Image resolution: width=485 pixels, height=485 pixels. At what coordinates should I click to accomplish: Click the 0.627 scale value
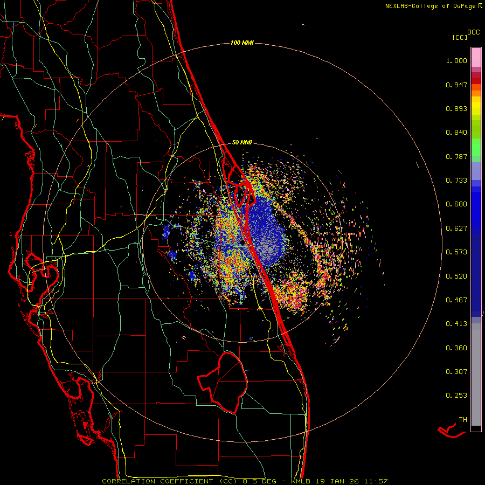[456, 228]
